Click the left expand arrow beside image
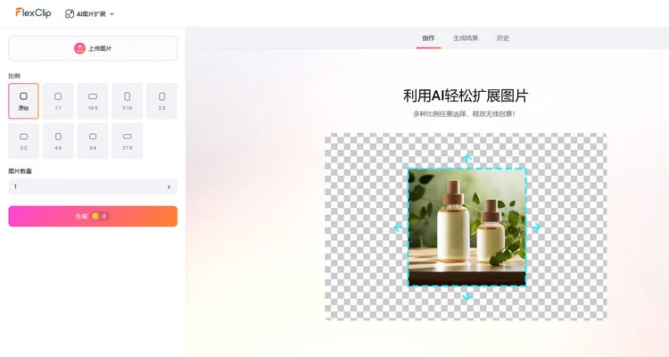Image resolution: width=669 pixels, height=357 pixels. 398,228
